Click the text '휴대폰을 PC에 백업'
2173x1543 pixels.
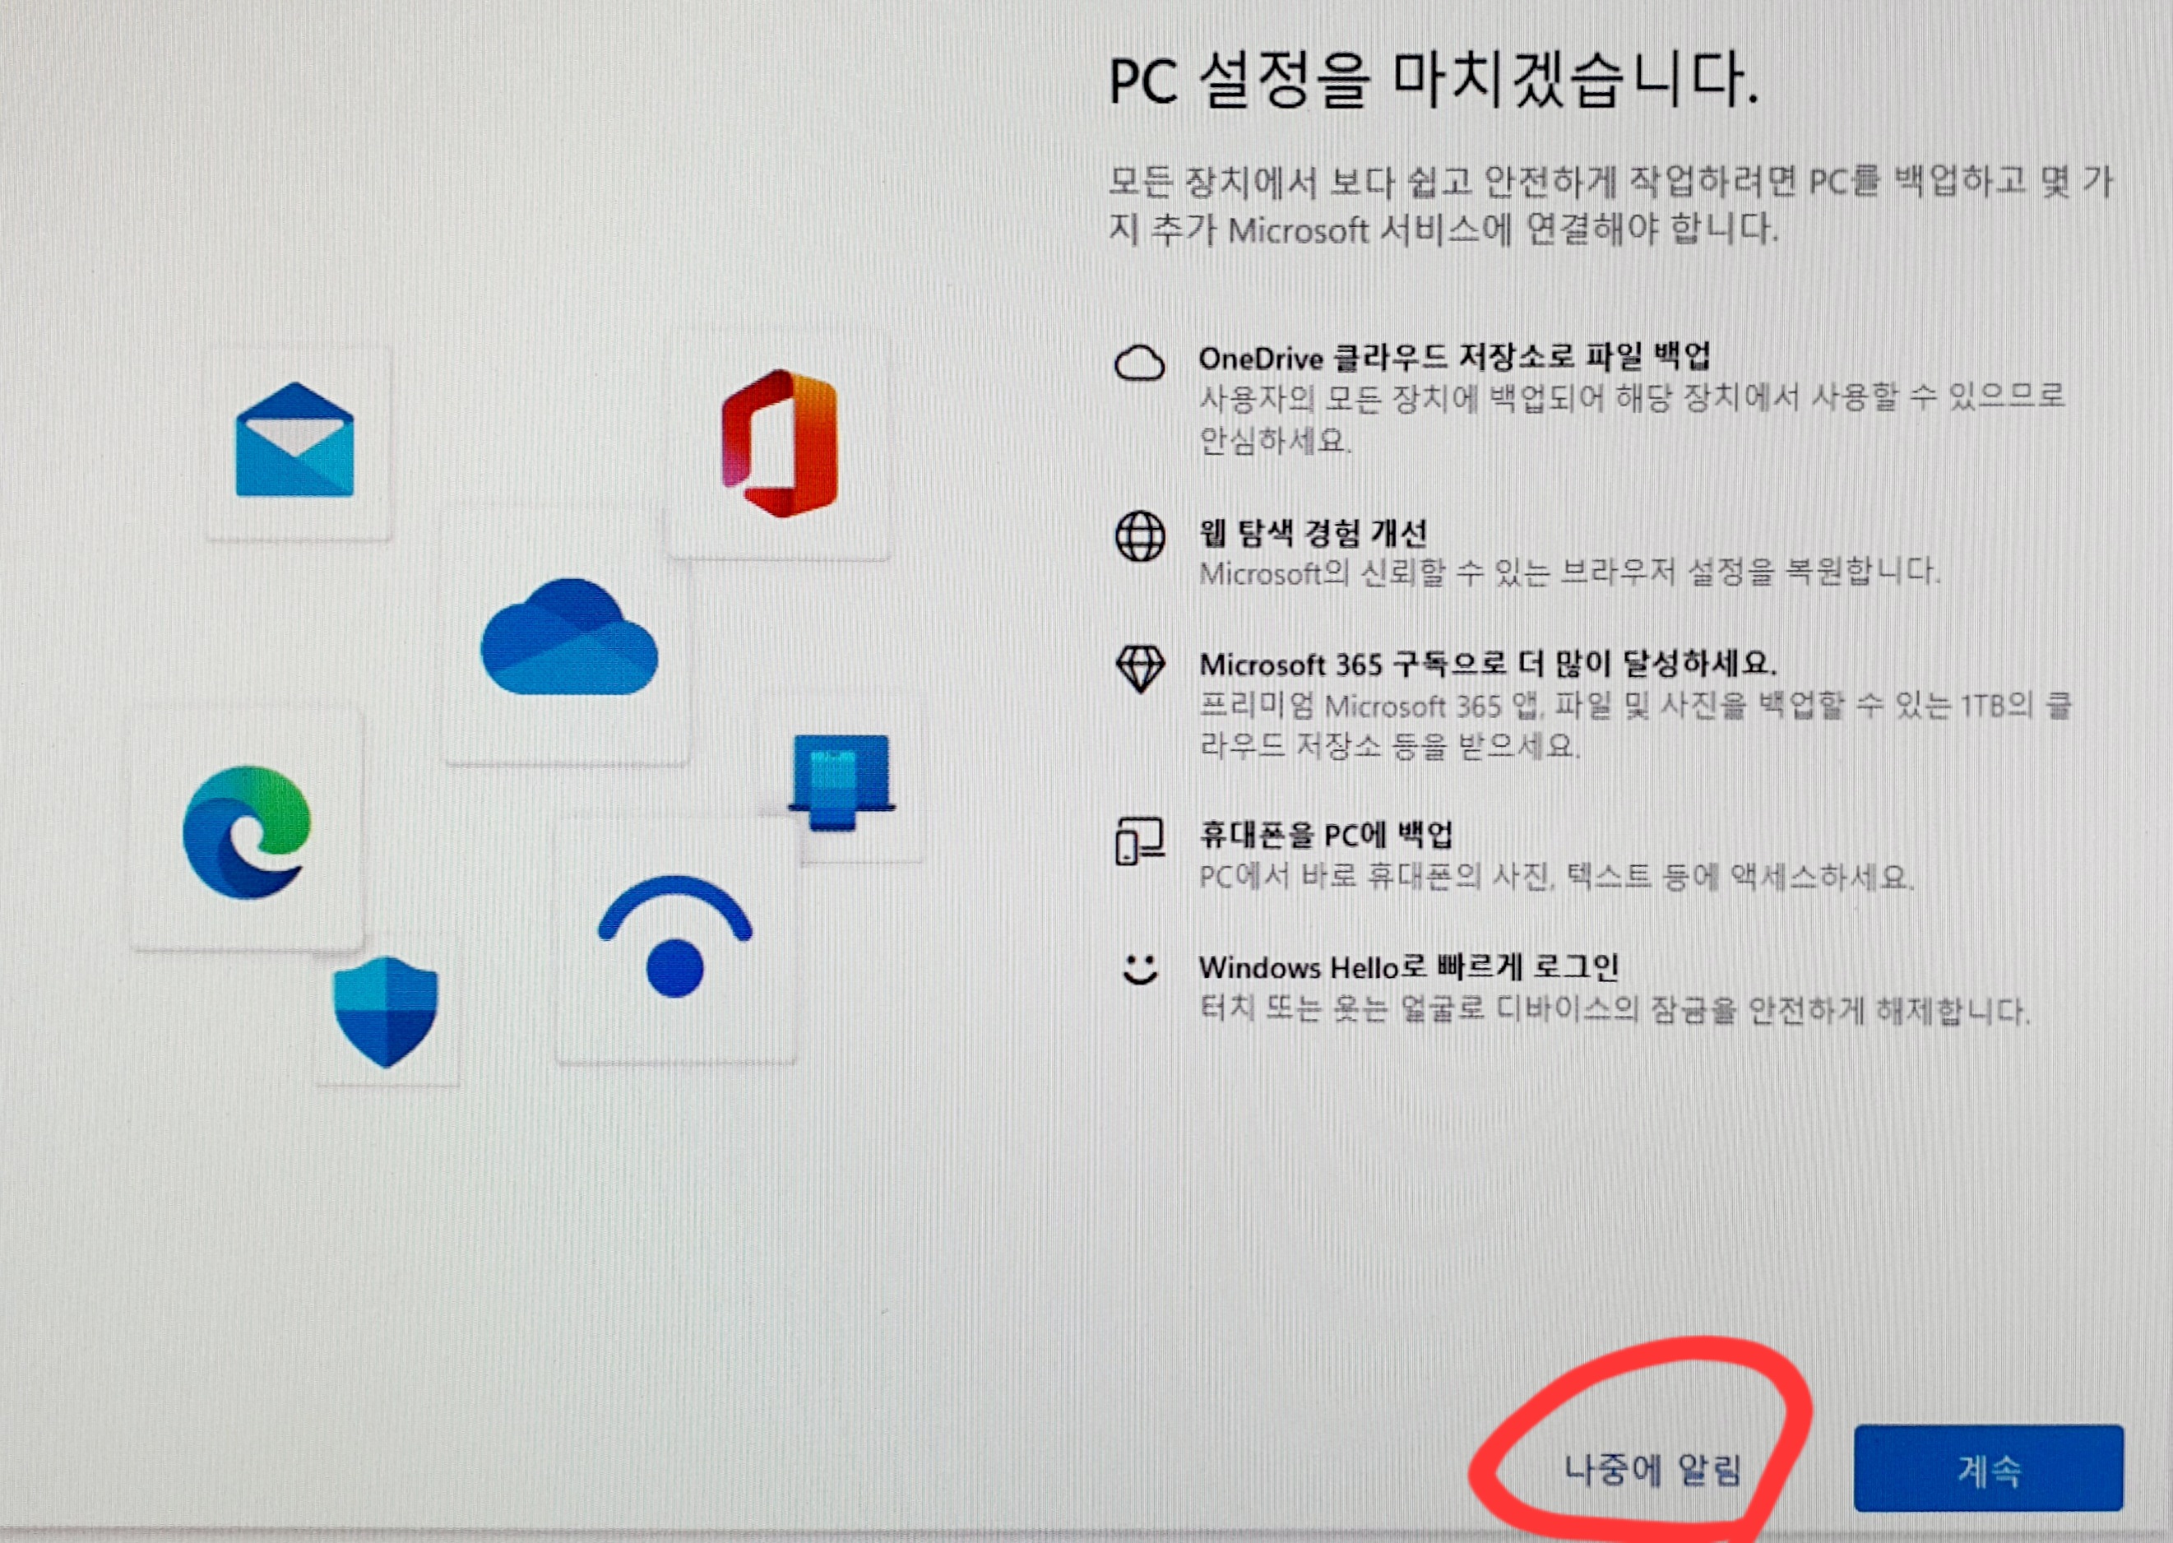tap(1326, 835)
